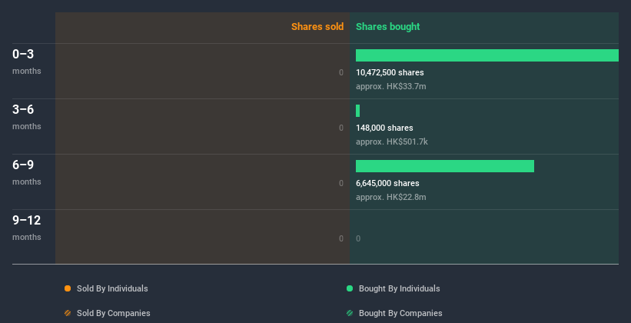Click the 9–12 months shares sold zero
This screenshot has height=323, width=631.
pyautogui.click(x=341, y=238)
